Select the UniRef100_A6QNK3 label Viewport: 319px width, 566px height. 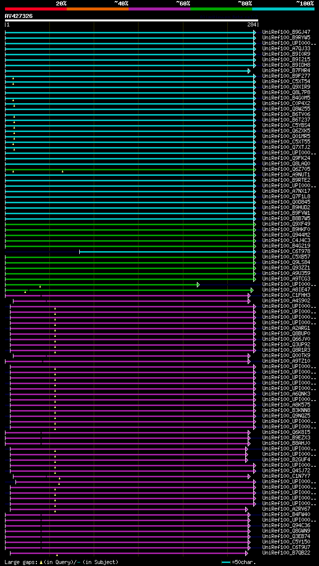[286, 394]
